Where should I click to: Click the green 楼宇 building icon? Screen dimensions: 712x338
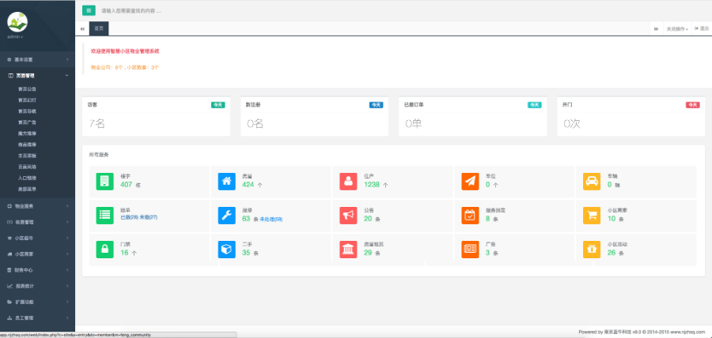[104, 182]
